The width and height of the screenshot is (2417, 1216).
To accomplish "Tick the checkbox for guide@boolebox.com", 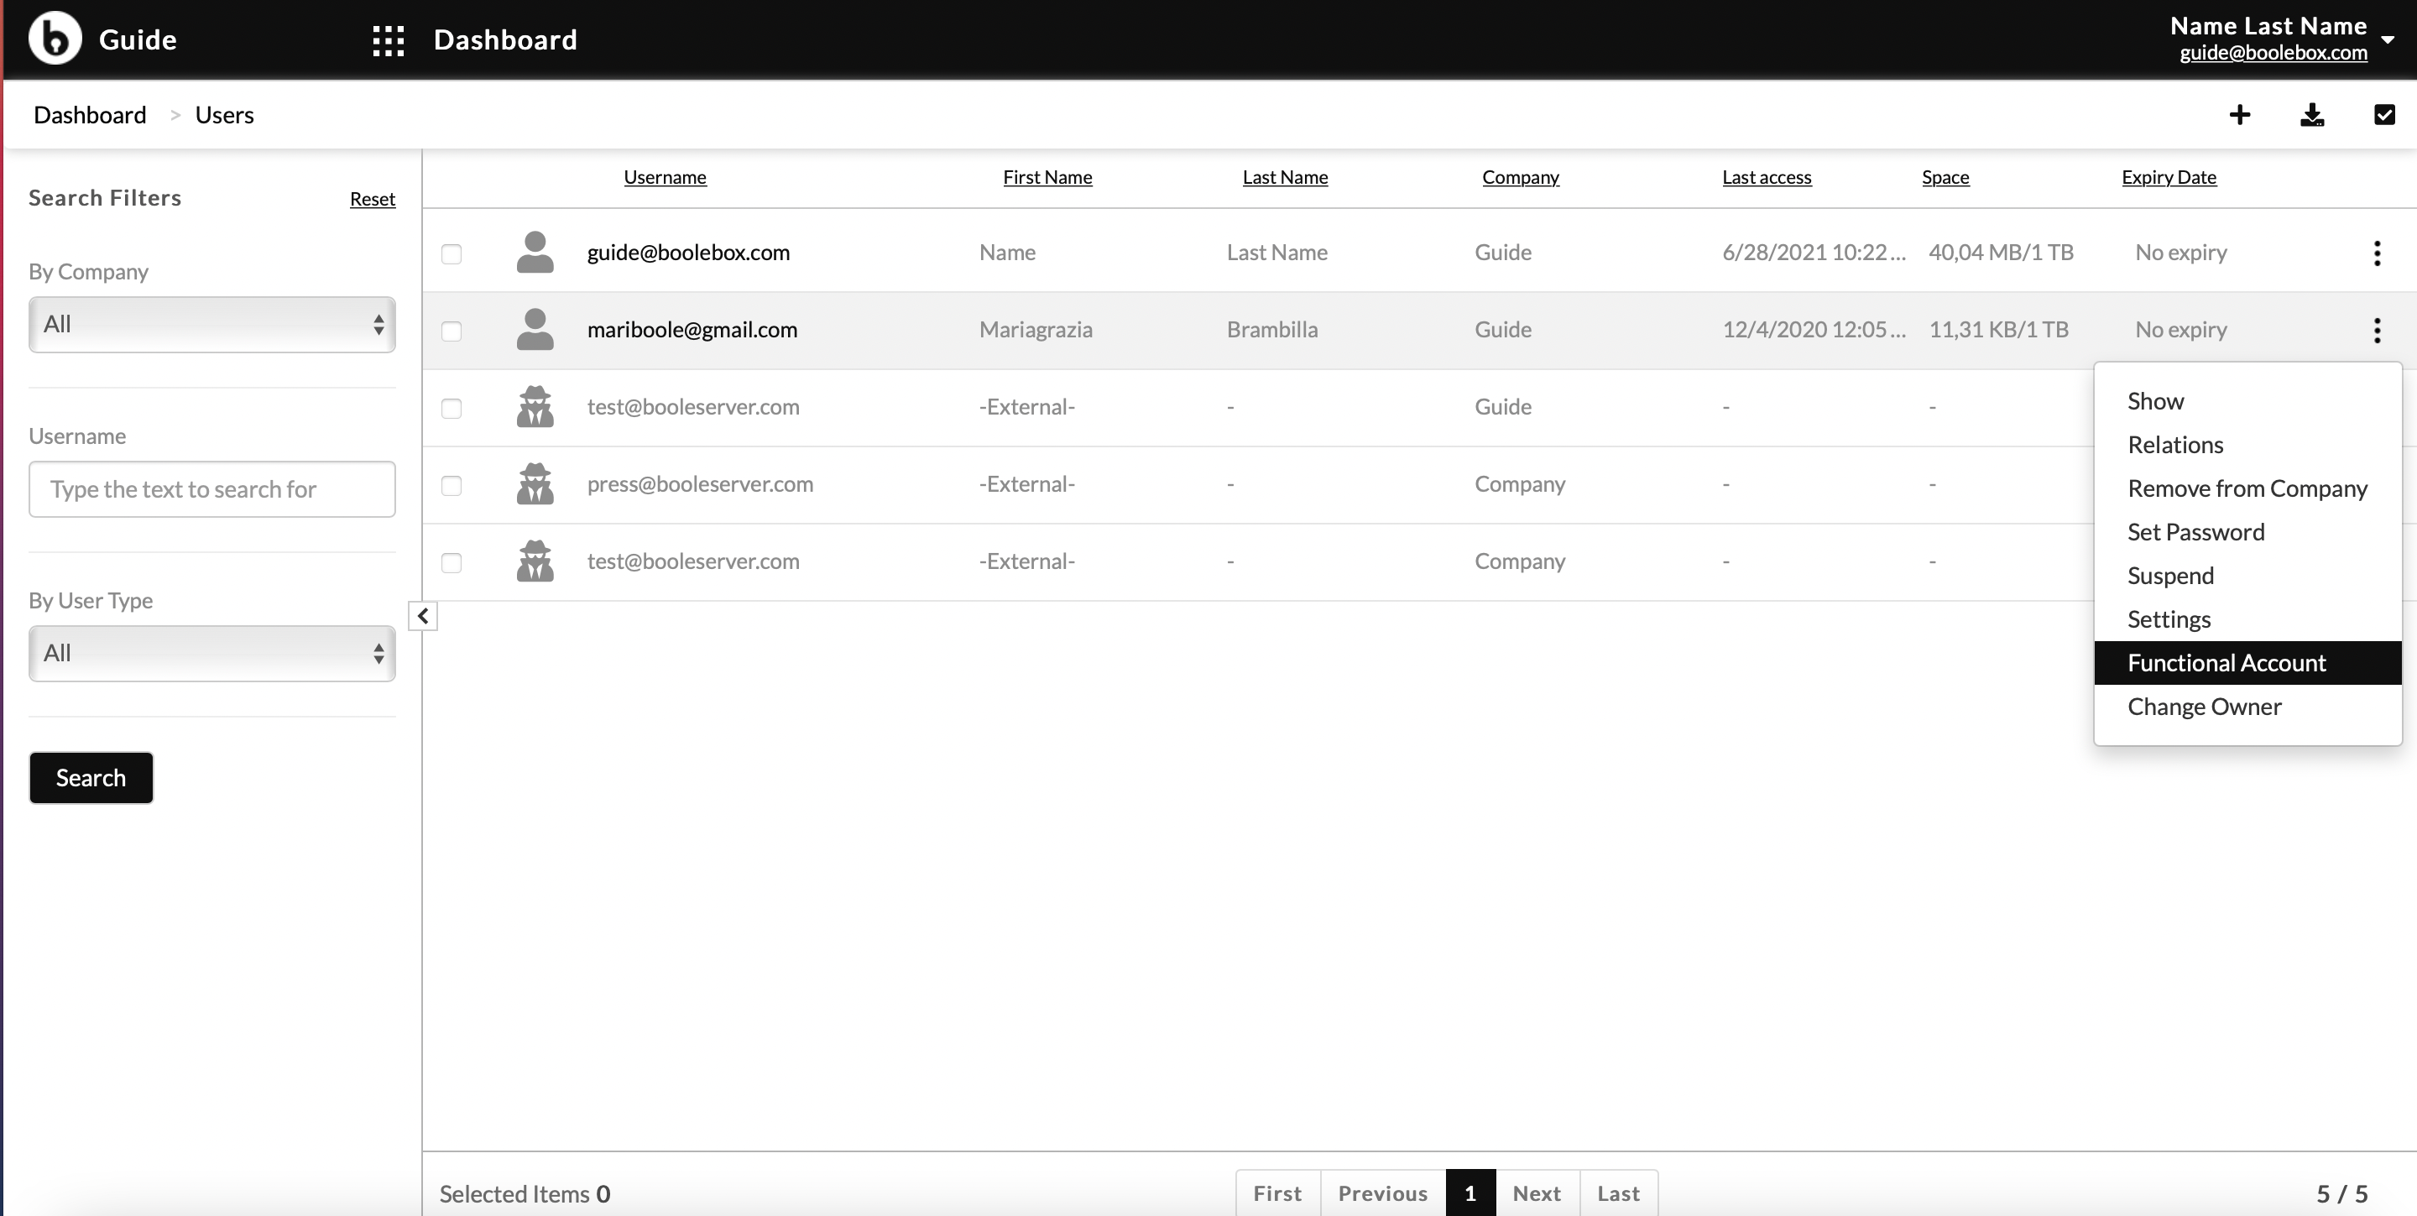I will pos(452,253).
